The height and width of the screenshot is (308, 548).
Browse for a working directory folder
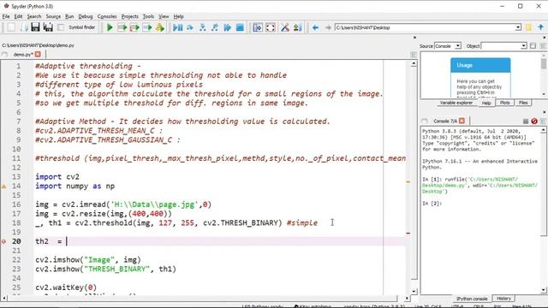click(529, 27)
